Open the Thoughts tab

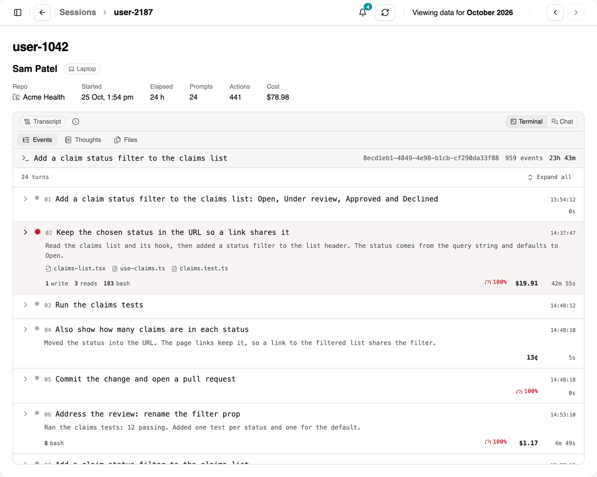(83, 140)
